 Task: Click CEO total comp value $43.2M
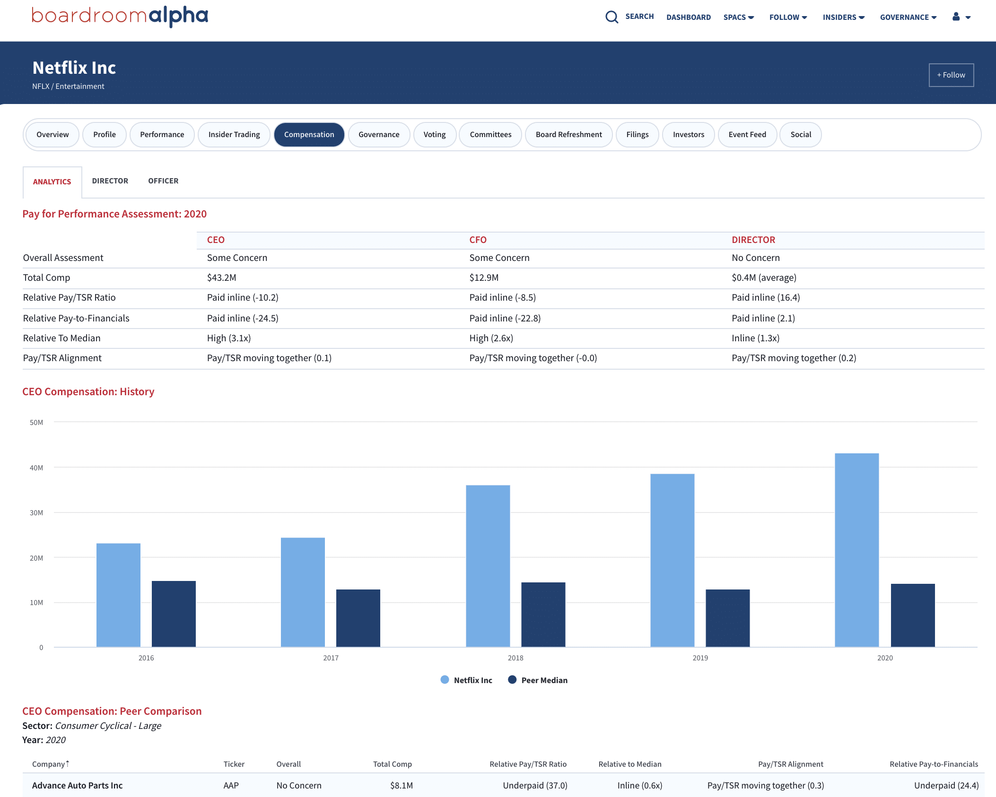(221, 277)
